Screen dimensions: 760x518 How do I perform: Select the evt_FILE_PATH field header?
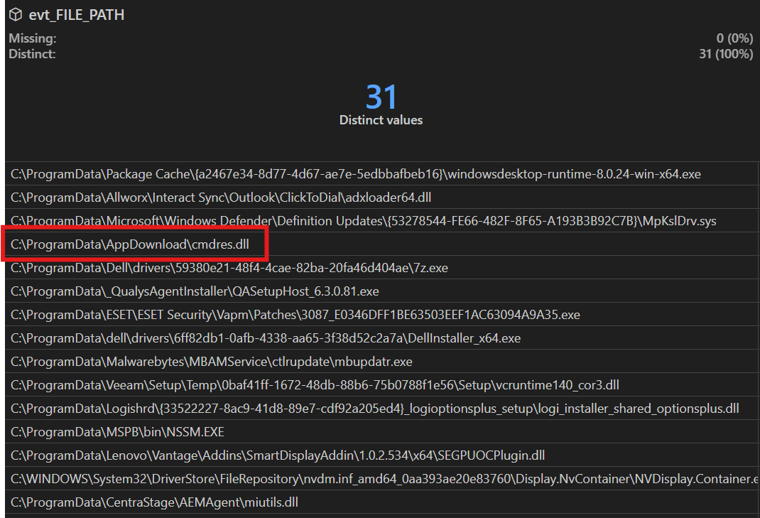(74, 14)
